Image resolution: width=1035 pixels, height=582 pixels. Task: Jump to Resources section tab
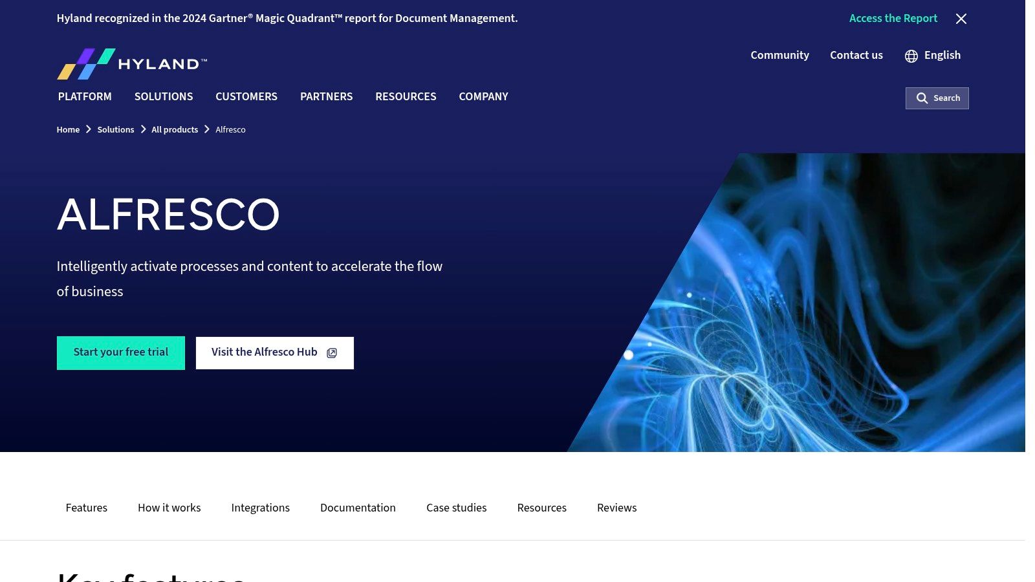click(542, 508)
